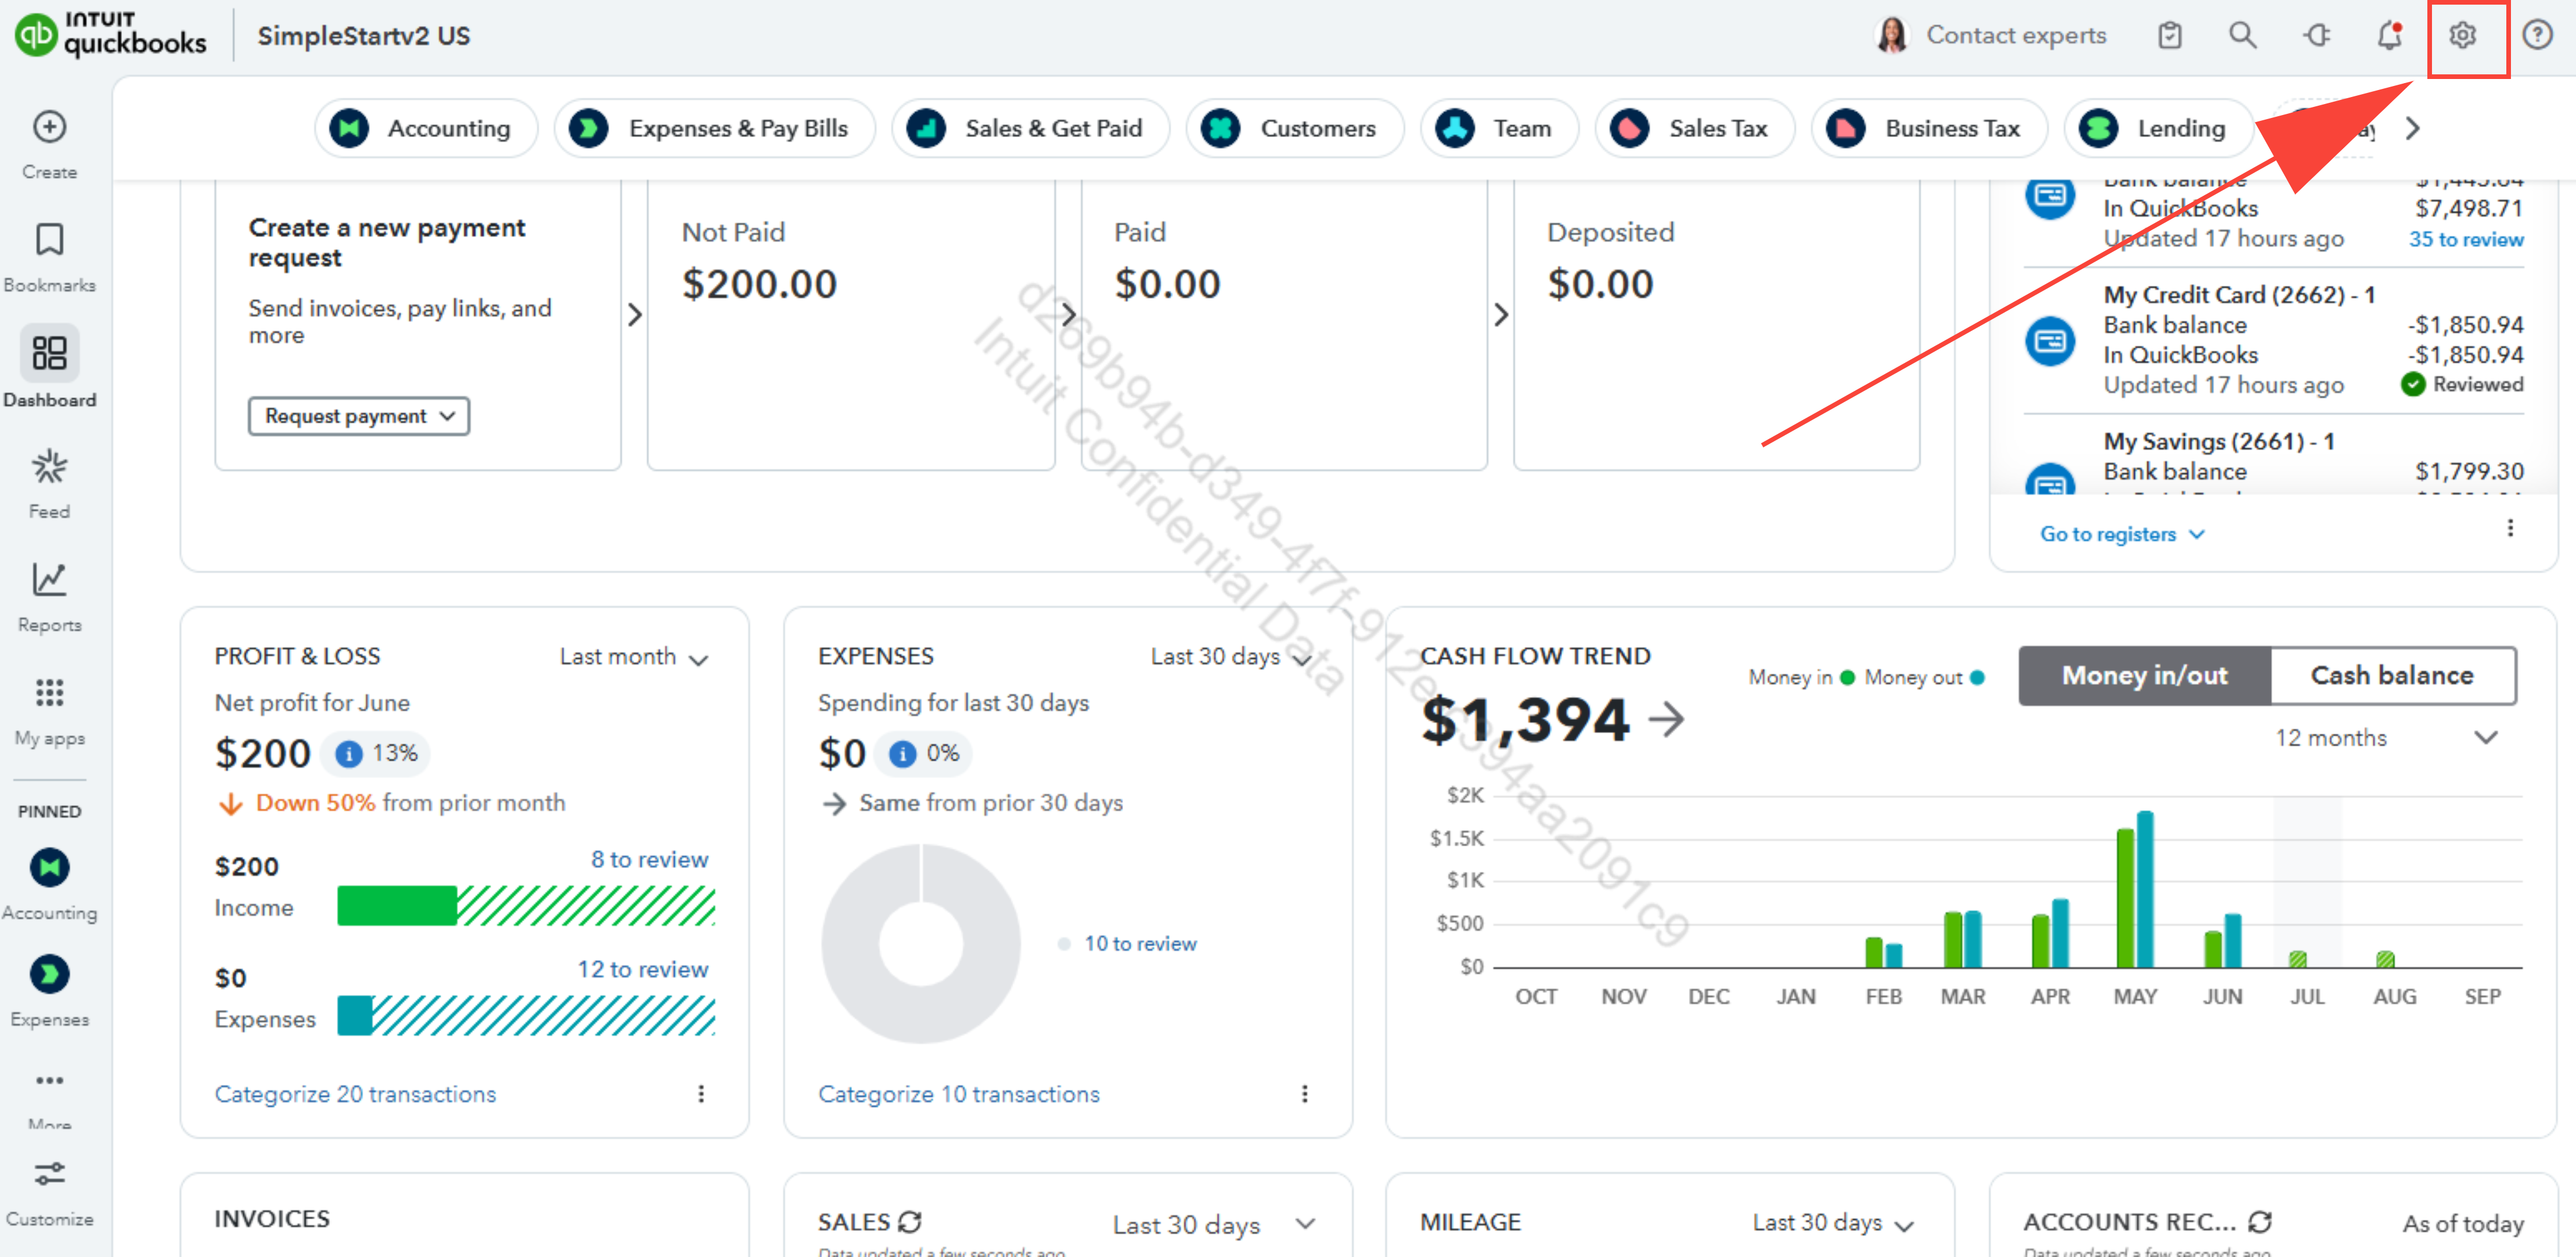Image resolution: width=2576 pixels, height=1257 pixels.
Task: Open the Settings gear icon
Action: click(x=2463, y=36)
